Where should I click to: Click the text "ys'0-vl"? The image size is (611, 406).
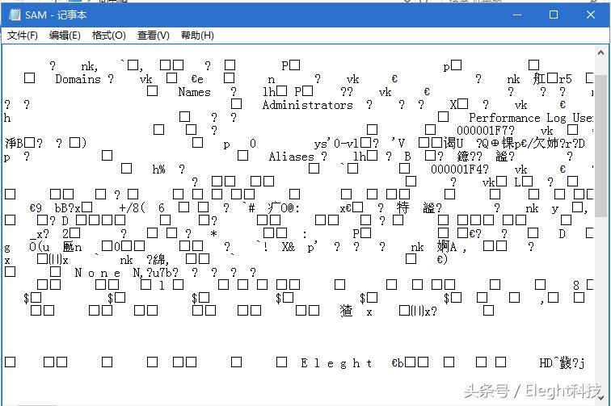(336, 144)
